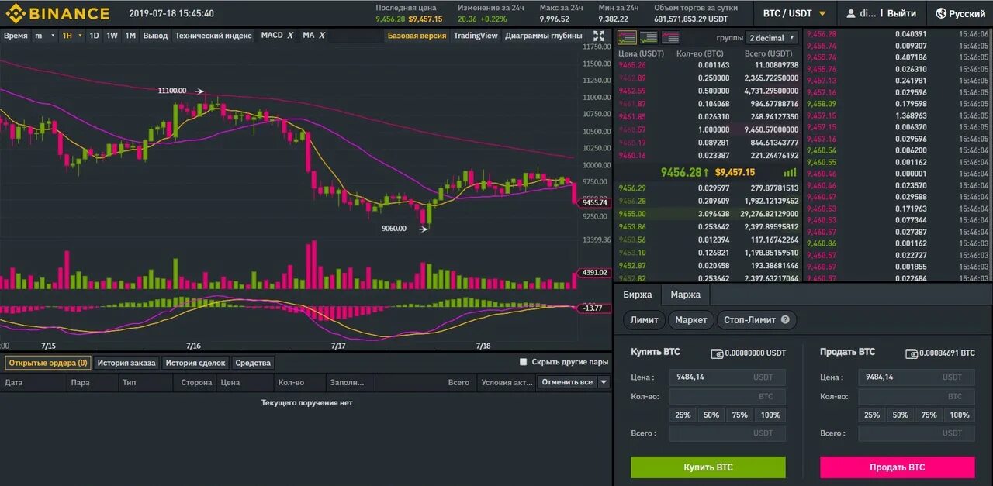993x486 pixels.
Task: Choose 25% in sell form
Action: (x=872, y=415)
